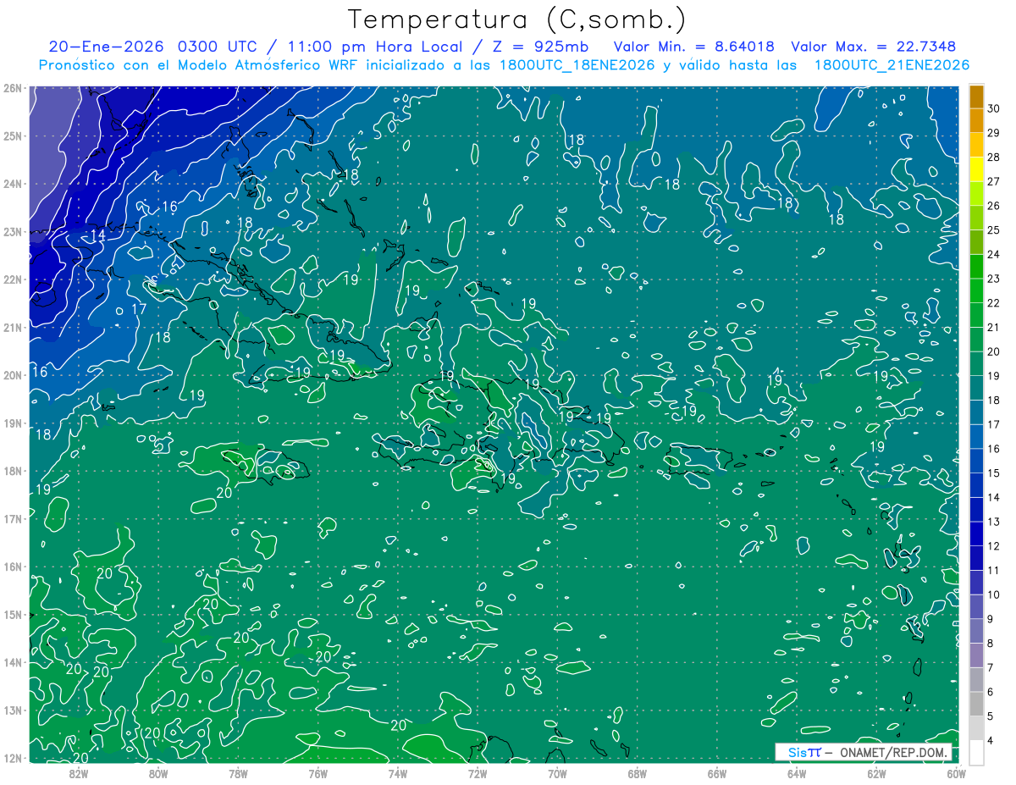1016x785 pixels.
Task: Click the legend value label "15"
Action: click(x=994, y=473)
